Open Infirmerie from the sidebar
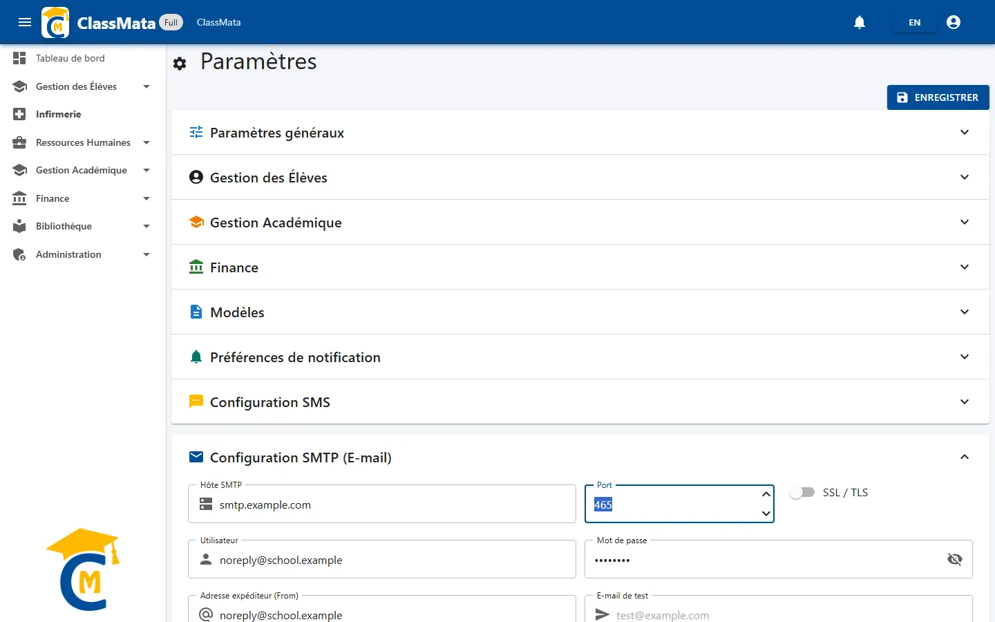This screenshot has height=622, width=995. coord(83,114)
